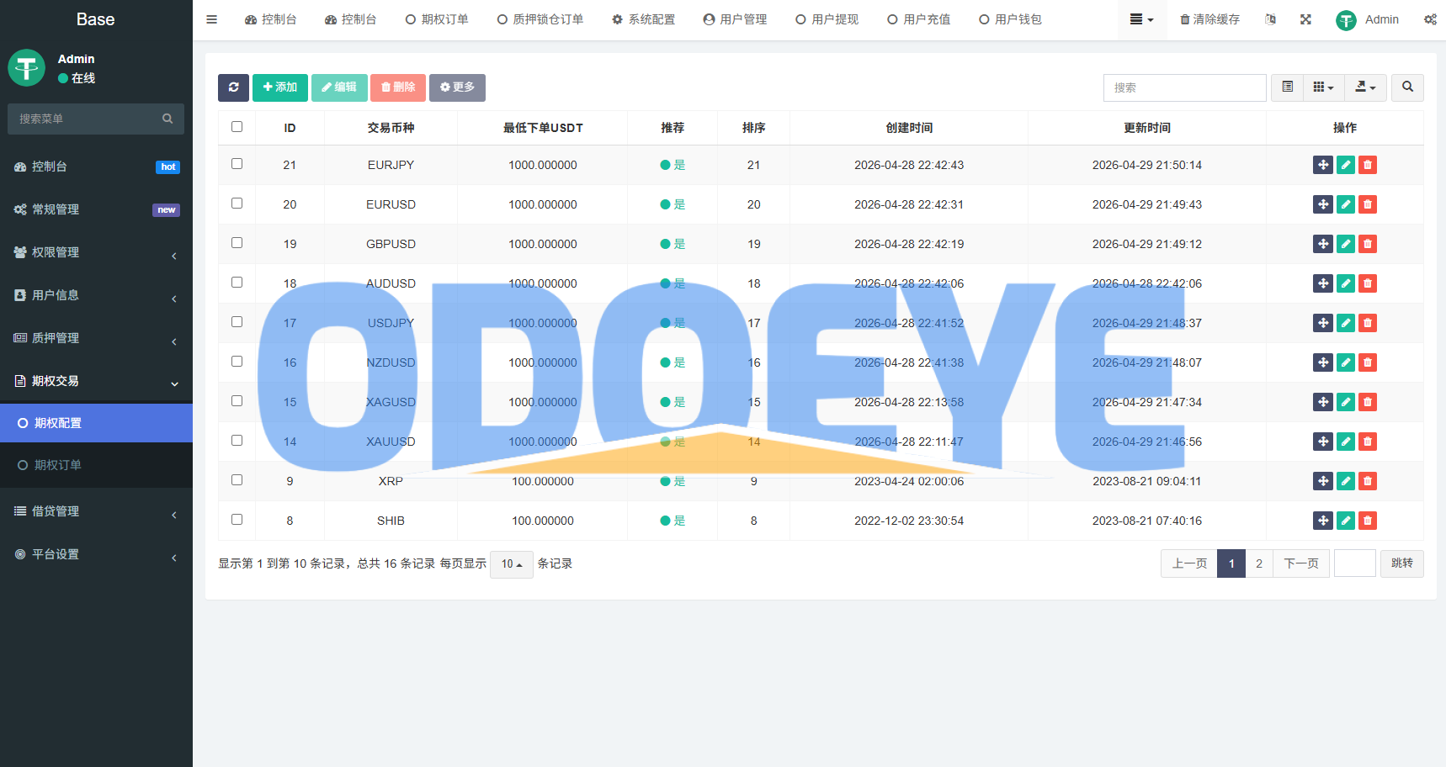Image resolution: width=1446 pixels, height=767 pixels.
Task: Open the settings cogs icon at top right
Action: [1430, 19]
